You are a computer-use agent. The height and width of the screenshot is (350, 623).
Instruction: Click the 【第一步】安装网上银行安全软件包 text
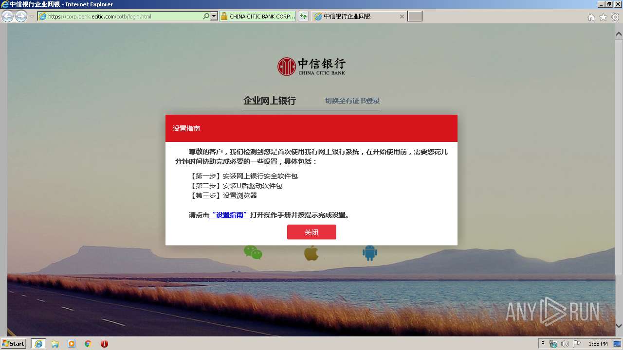click(243, 176)
